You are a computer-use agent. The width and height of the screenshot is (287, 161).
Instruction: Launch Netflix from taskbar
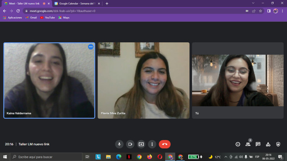129,157
